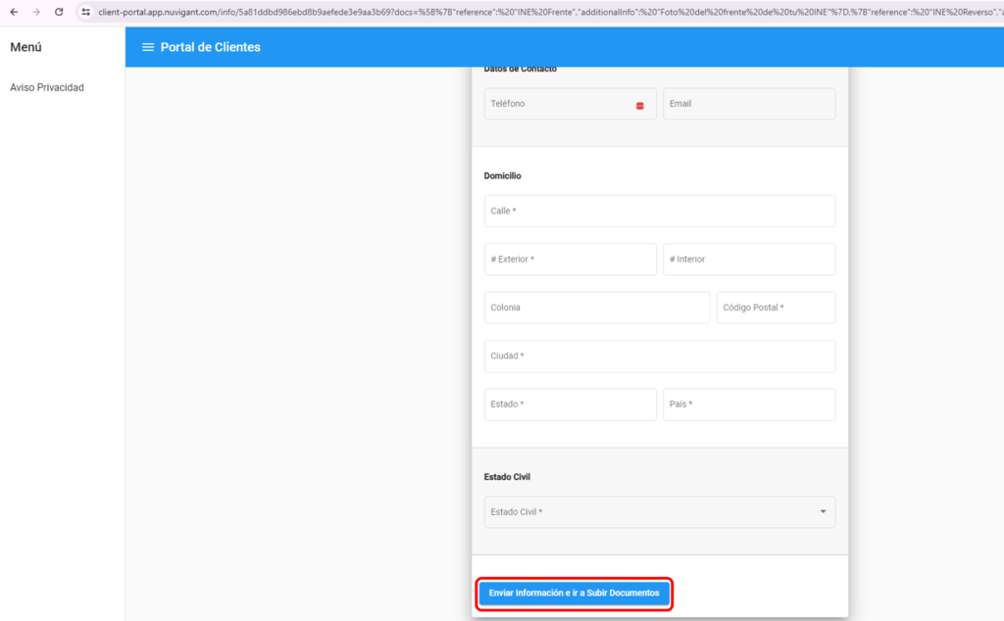Focus the Ciudad input field
1004x621 pixels.
(x=660, y=357)
